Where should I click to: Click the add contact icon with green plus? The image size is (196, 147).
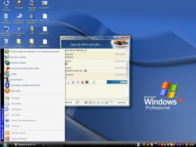tap(98, 102)
